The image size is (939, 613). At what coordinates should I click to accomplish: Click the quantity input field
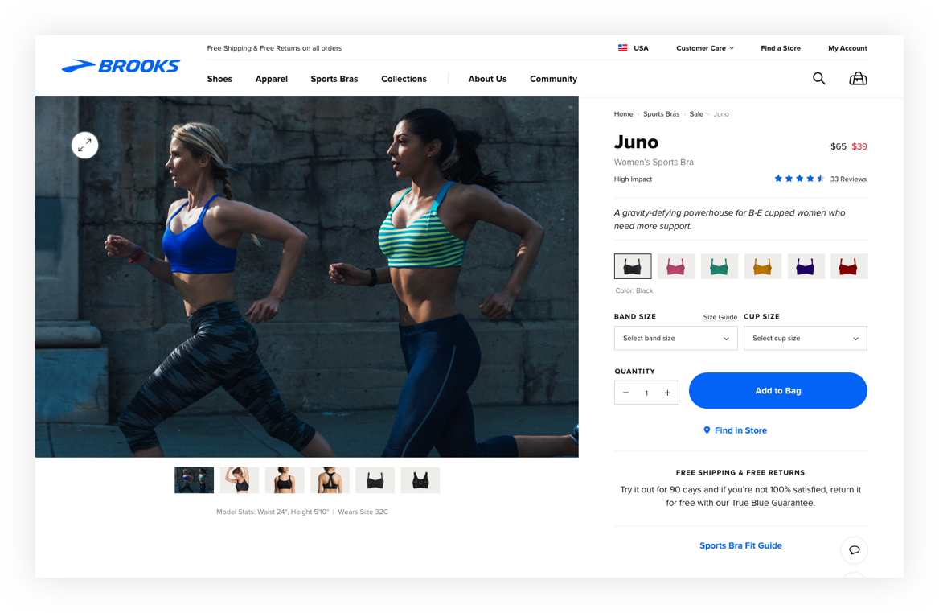pos(646,393)
